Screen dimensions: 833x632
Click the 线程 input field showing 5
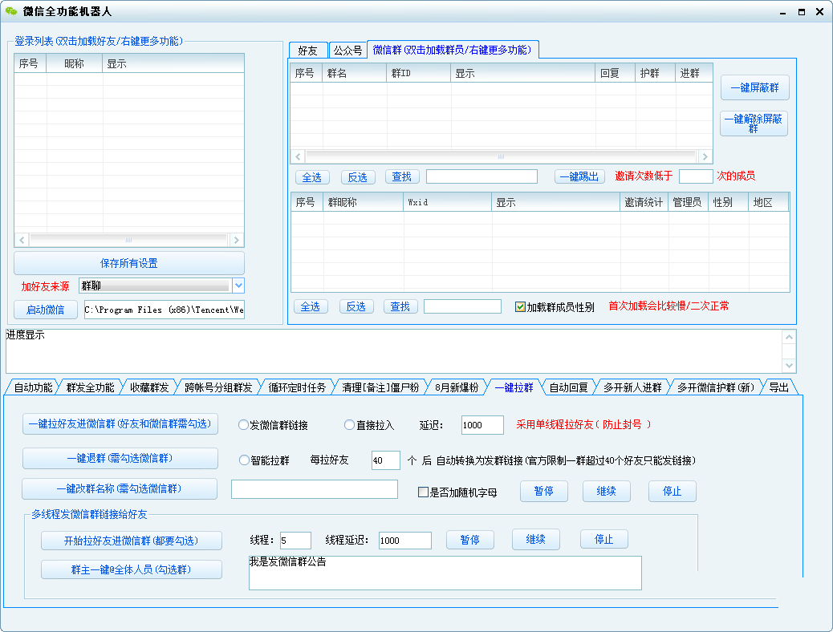[x=295, y=541]
